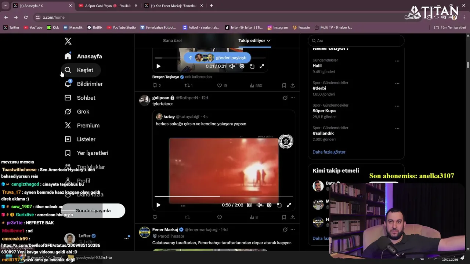The image size is (470, 264).
Task: Open more menu on galipcan post
Action: coord(293,98)
